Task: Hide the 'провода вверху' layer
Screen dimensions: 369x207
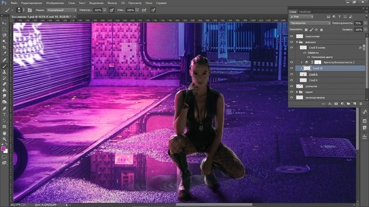Action: tap(292, 97)
